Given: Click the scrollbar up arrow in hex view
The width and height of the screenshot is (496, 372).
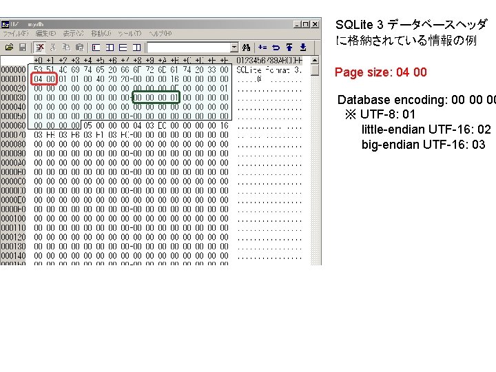Looking at the screenshot, I should (315, 61).
